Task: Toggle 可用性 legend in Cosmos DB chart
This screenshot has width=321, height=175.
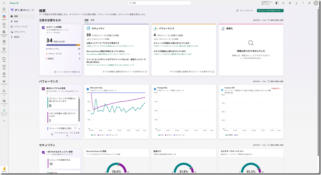Action: [x=229, y=135]
